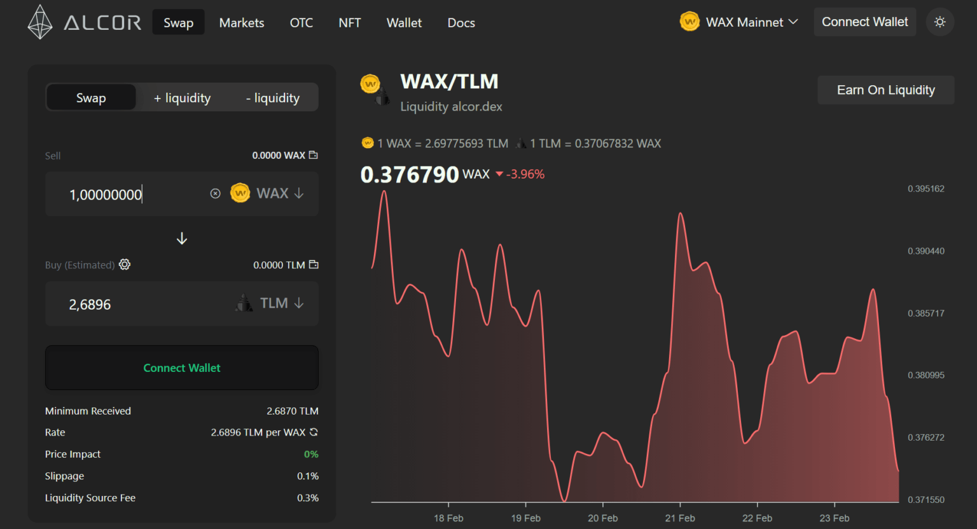
Task: Toggle the theme using the sun icon
Action: click(939, 22)
